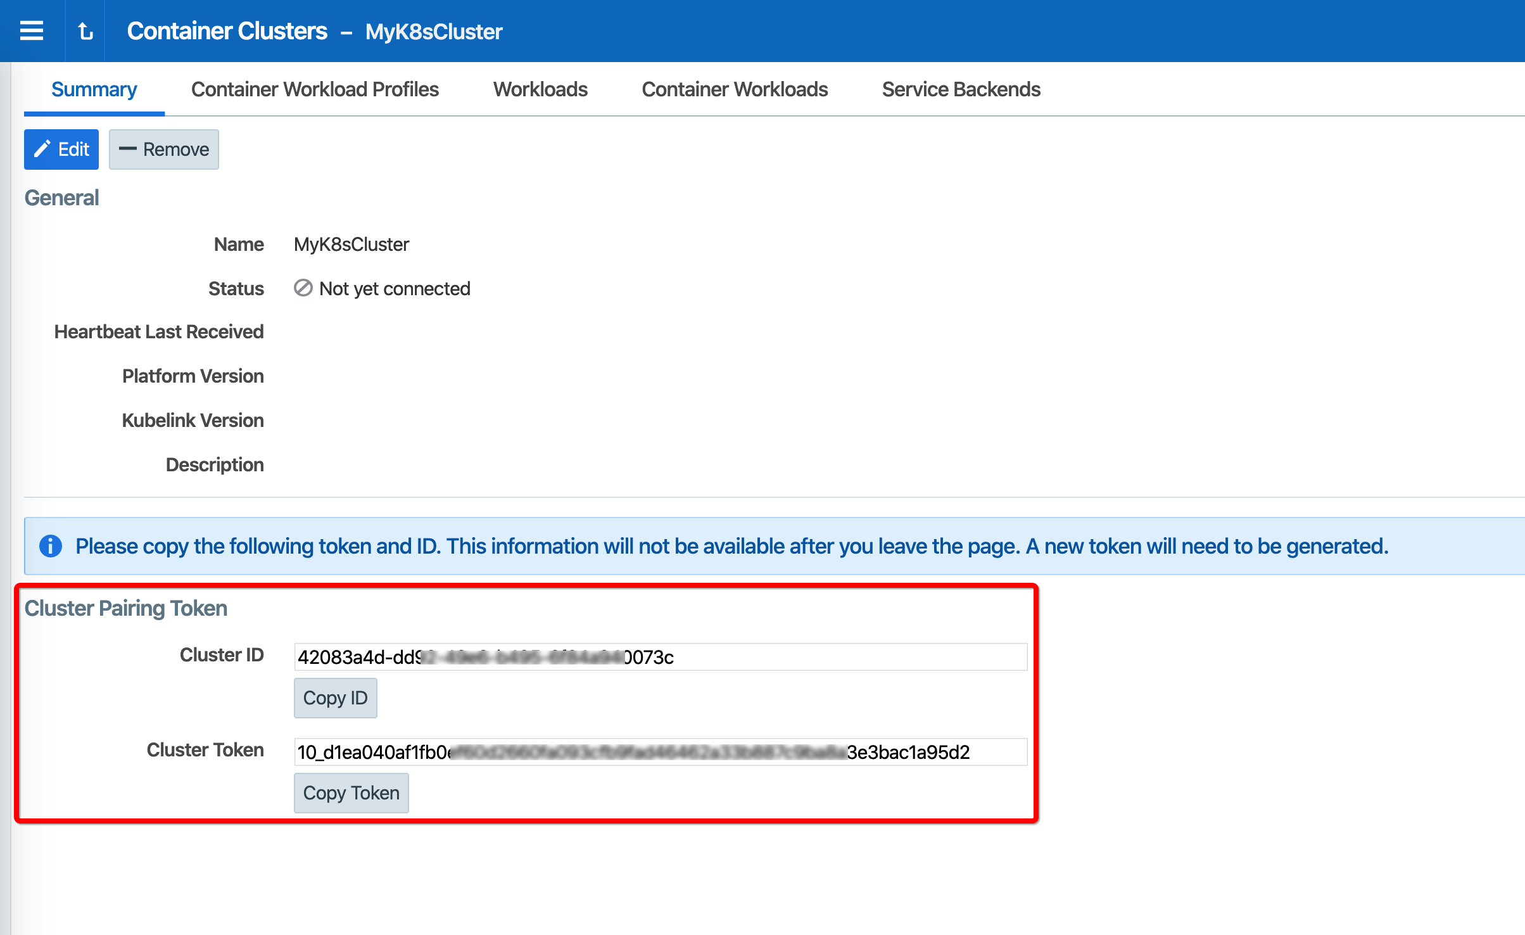Image resolution: width=1525 pixels, height=935 pixels.
Task: Click inside the Cluster ID text field
Action: (x=659, y=658)
